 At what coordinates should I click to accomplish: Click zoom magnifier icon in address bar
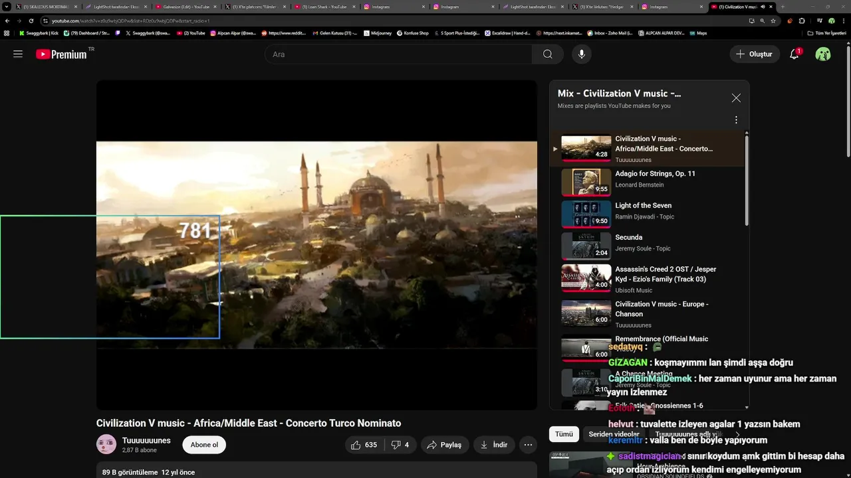762,21
